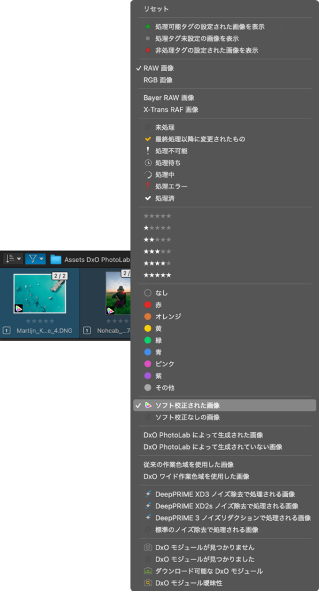This screenshot has height=591, width=319.
Task: Click the リセット menu item
Action: [224, 9]
